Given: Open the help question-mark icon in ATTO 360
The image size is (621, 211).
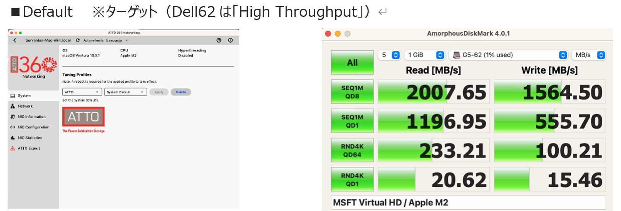Looking at the screenshot, I should click(x=219, y=40).
